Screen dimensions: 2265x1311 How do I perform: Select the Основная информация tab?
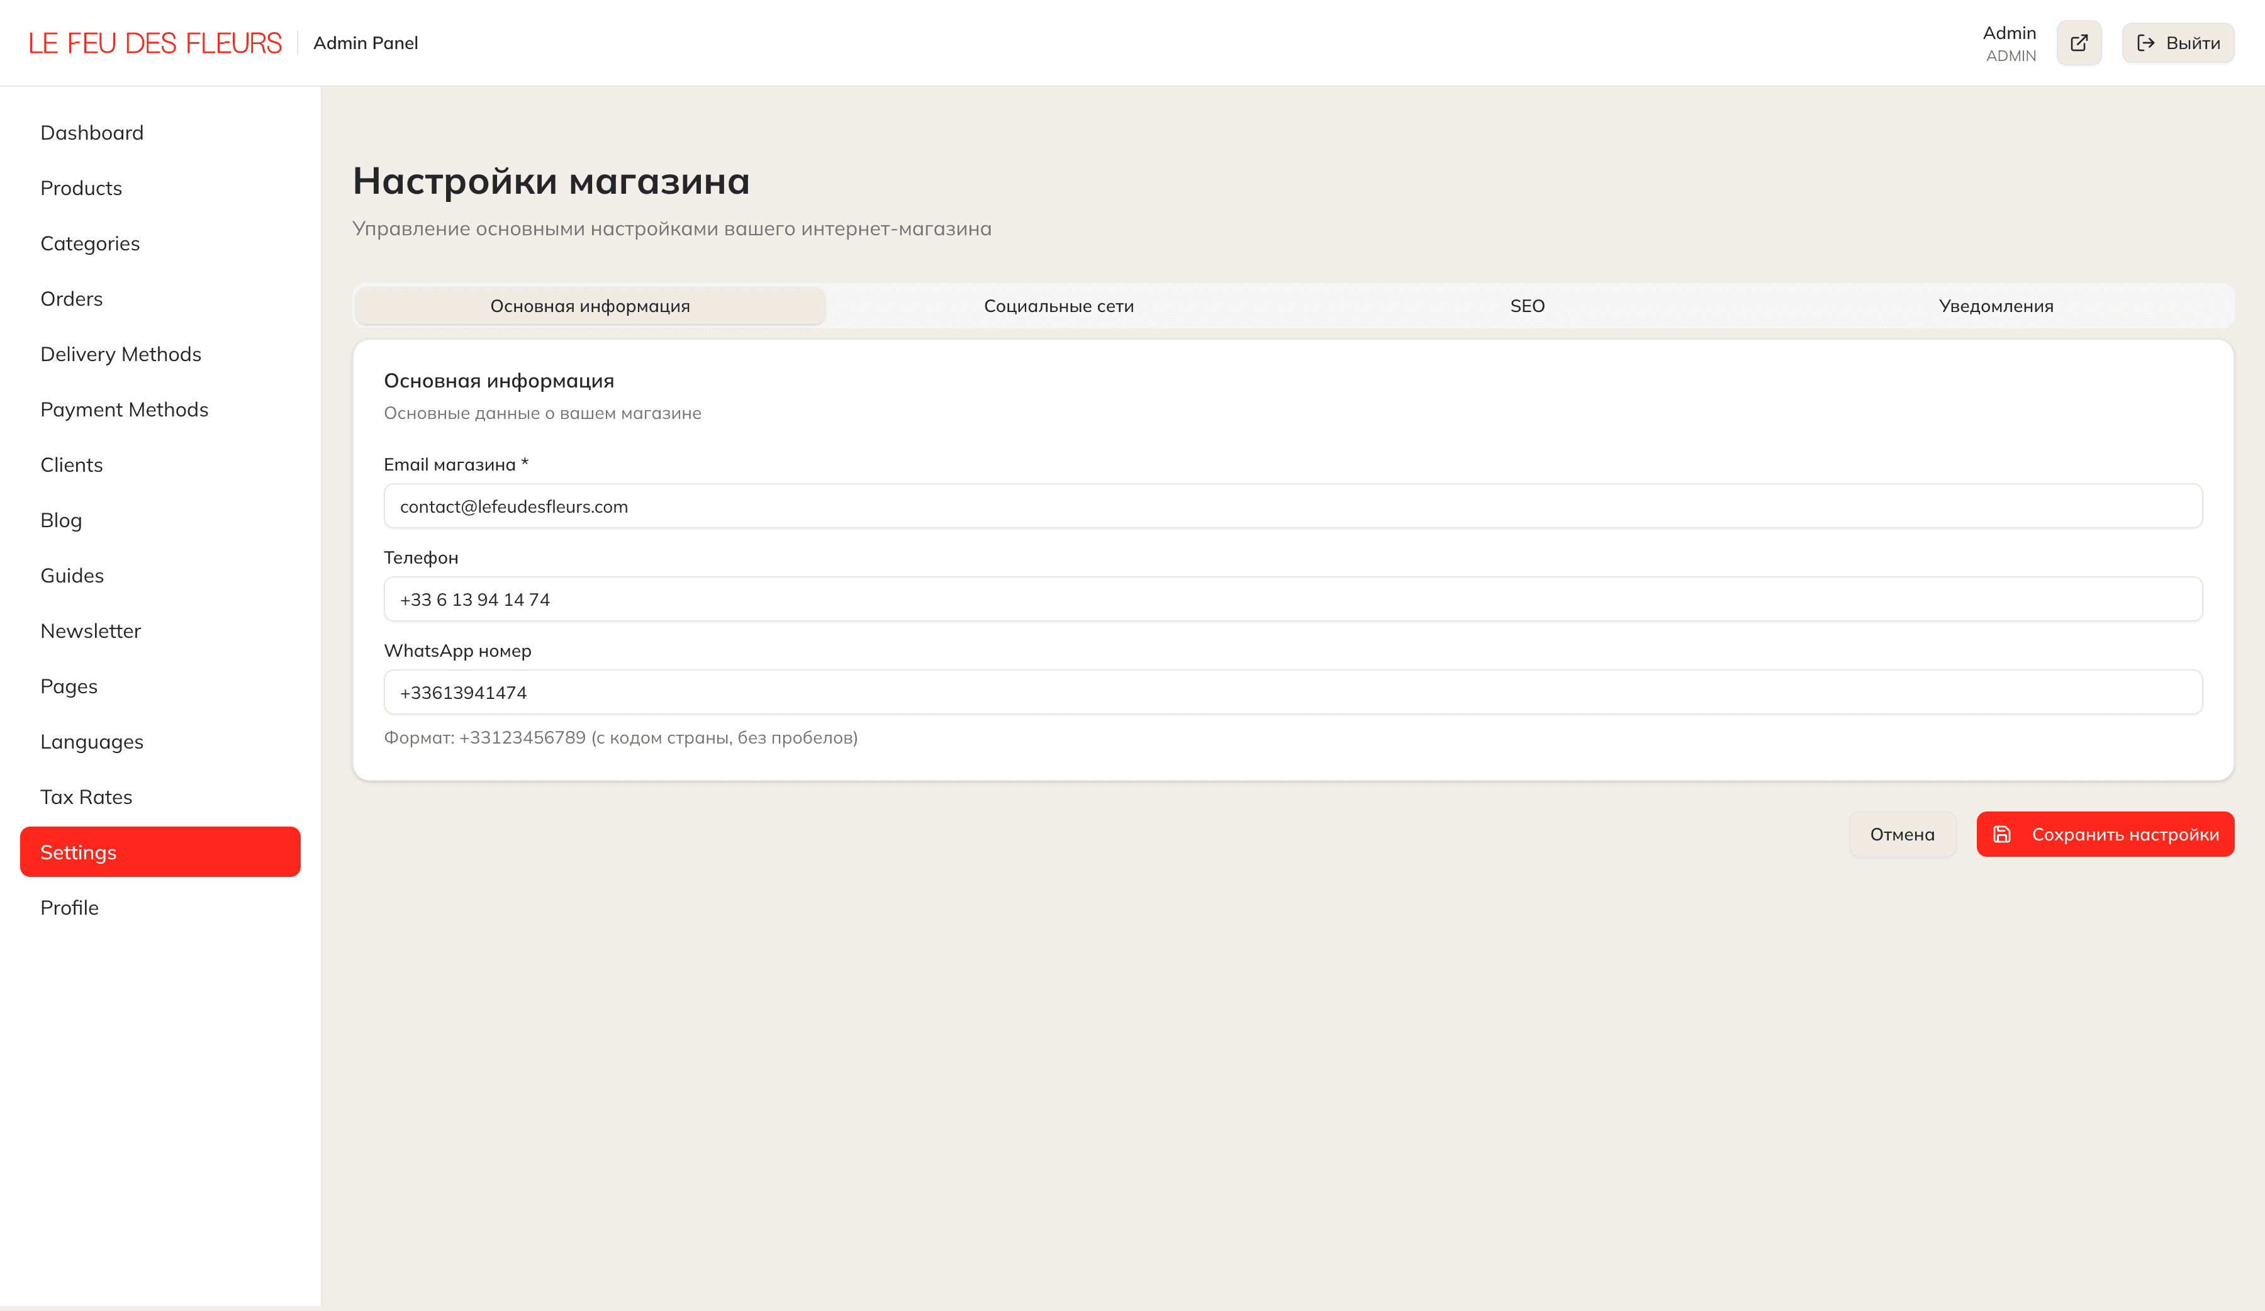coord(590,306)
